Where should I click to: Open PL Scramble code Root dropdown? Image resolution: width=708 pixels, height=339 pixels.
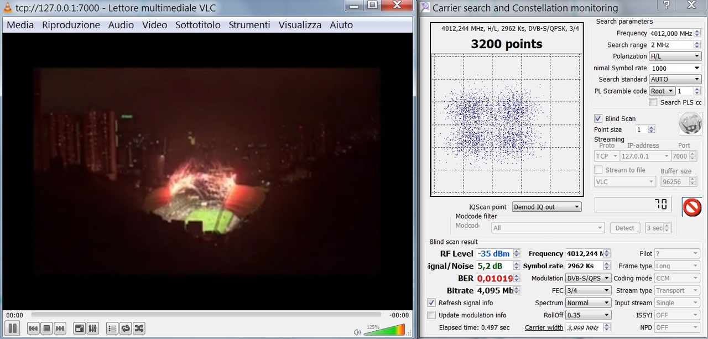tap(662, 91)
